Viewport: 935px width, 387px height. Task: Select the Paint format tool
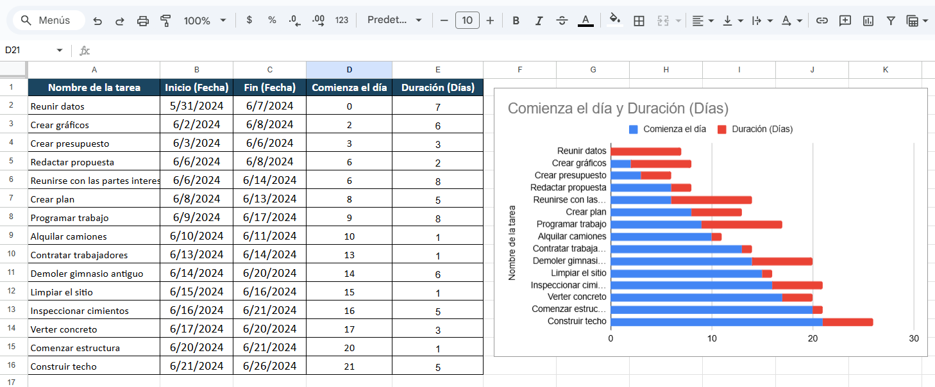point(165,20)
